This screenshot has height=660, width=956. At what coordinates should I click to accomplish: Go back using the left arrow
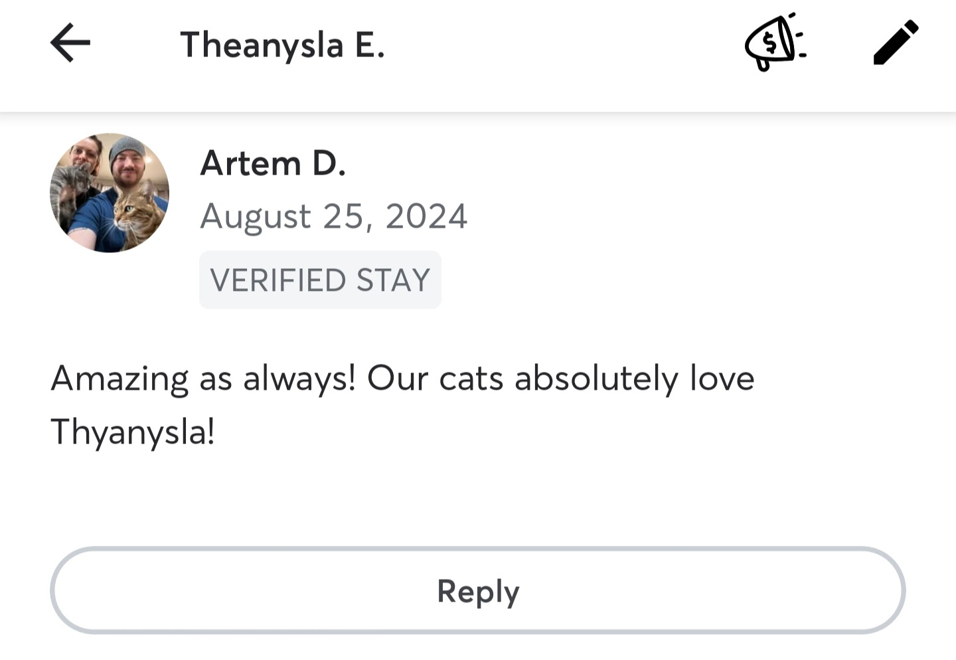tap(70, 43)
